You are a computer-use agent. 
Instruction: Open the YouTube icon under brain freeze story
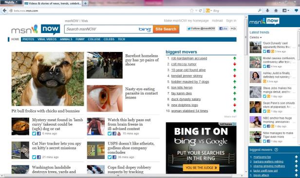pos(119,133)
